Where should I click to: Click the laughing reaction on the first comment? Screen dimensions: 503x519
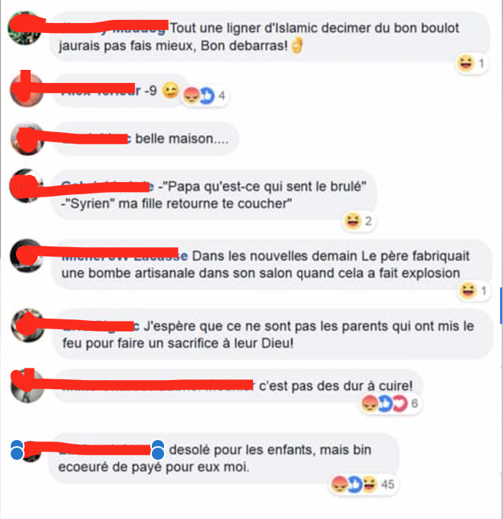click(465, 63)
